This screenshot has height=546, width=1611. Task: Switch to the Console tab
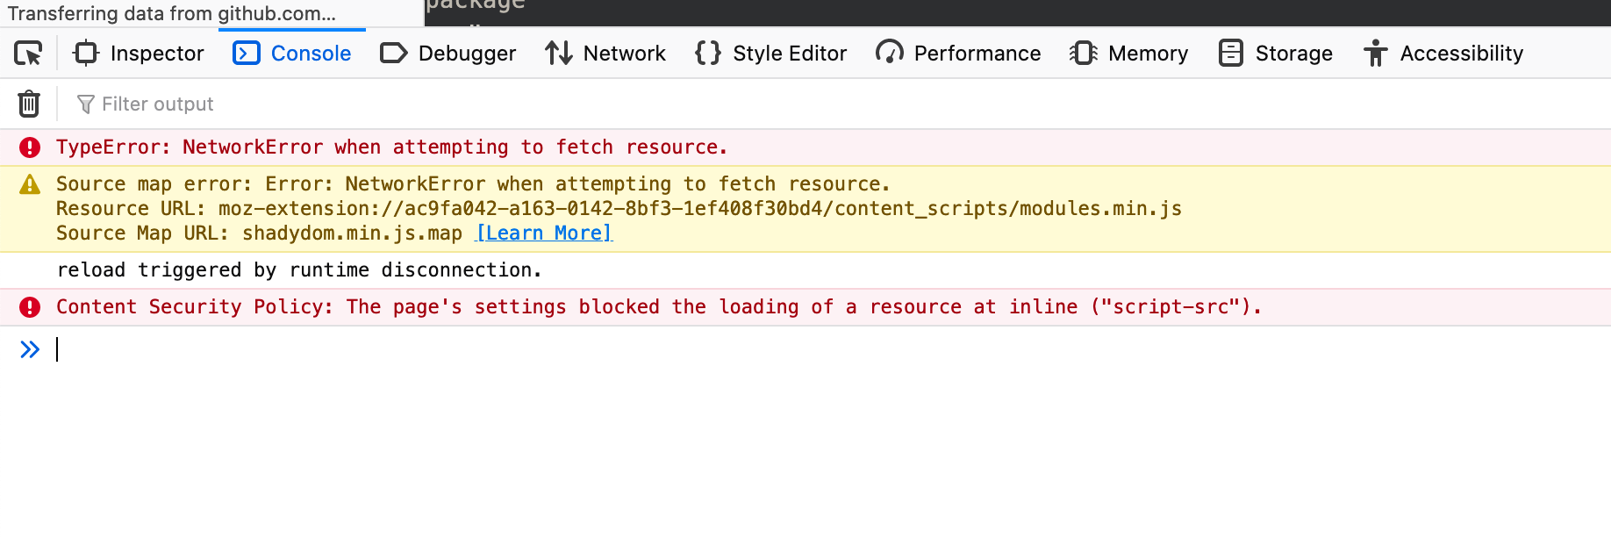click(x=292, y=53)
